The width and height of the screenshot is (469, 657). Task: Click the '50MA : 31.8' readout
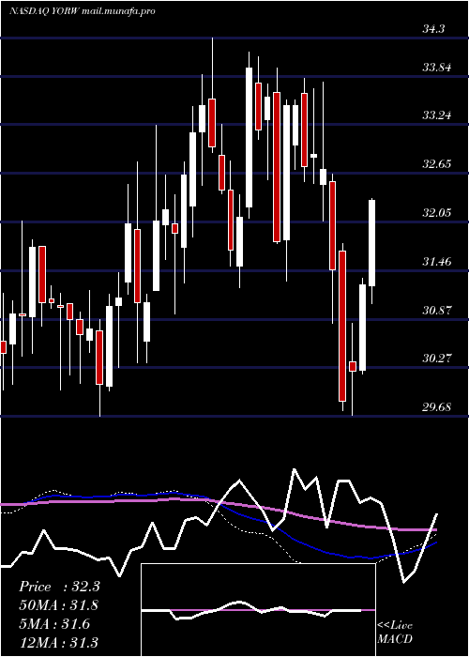tap(59, 605)
